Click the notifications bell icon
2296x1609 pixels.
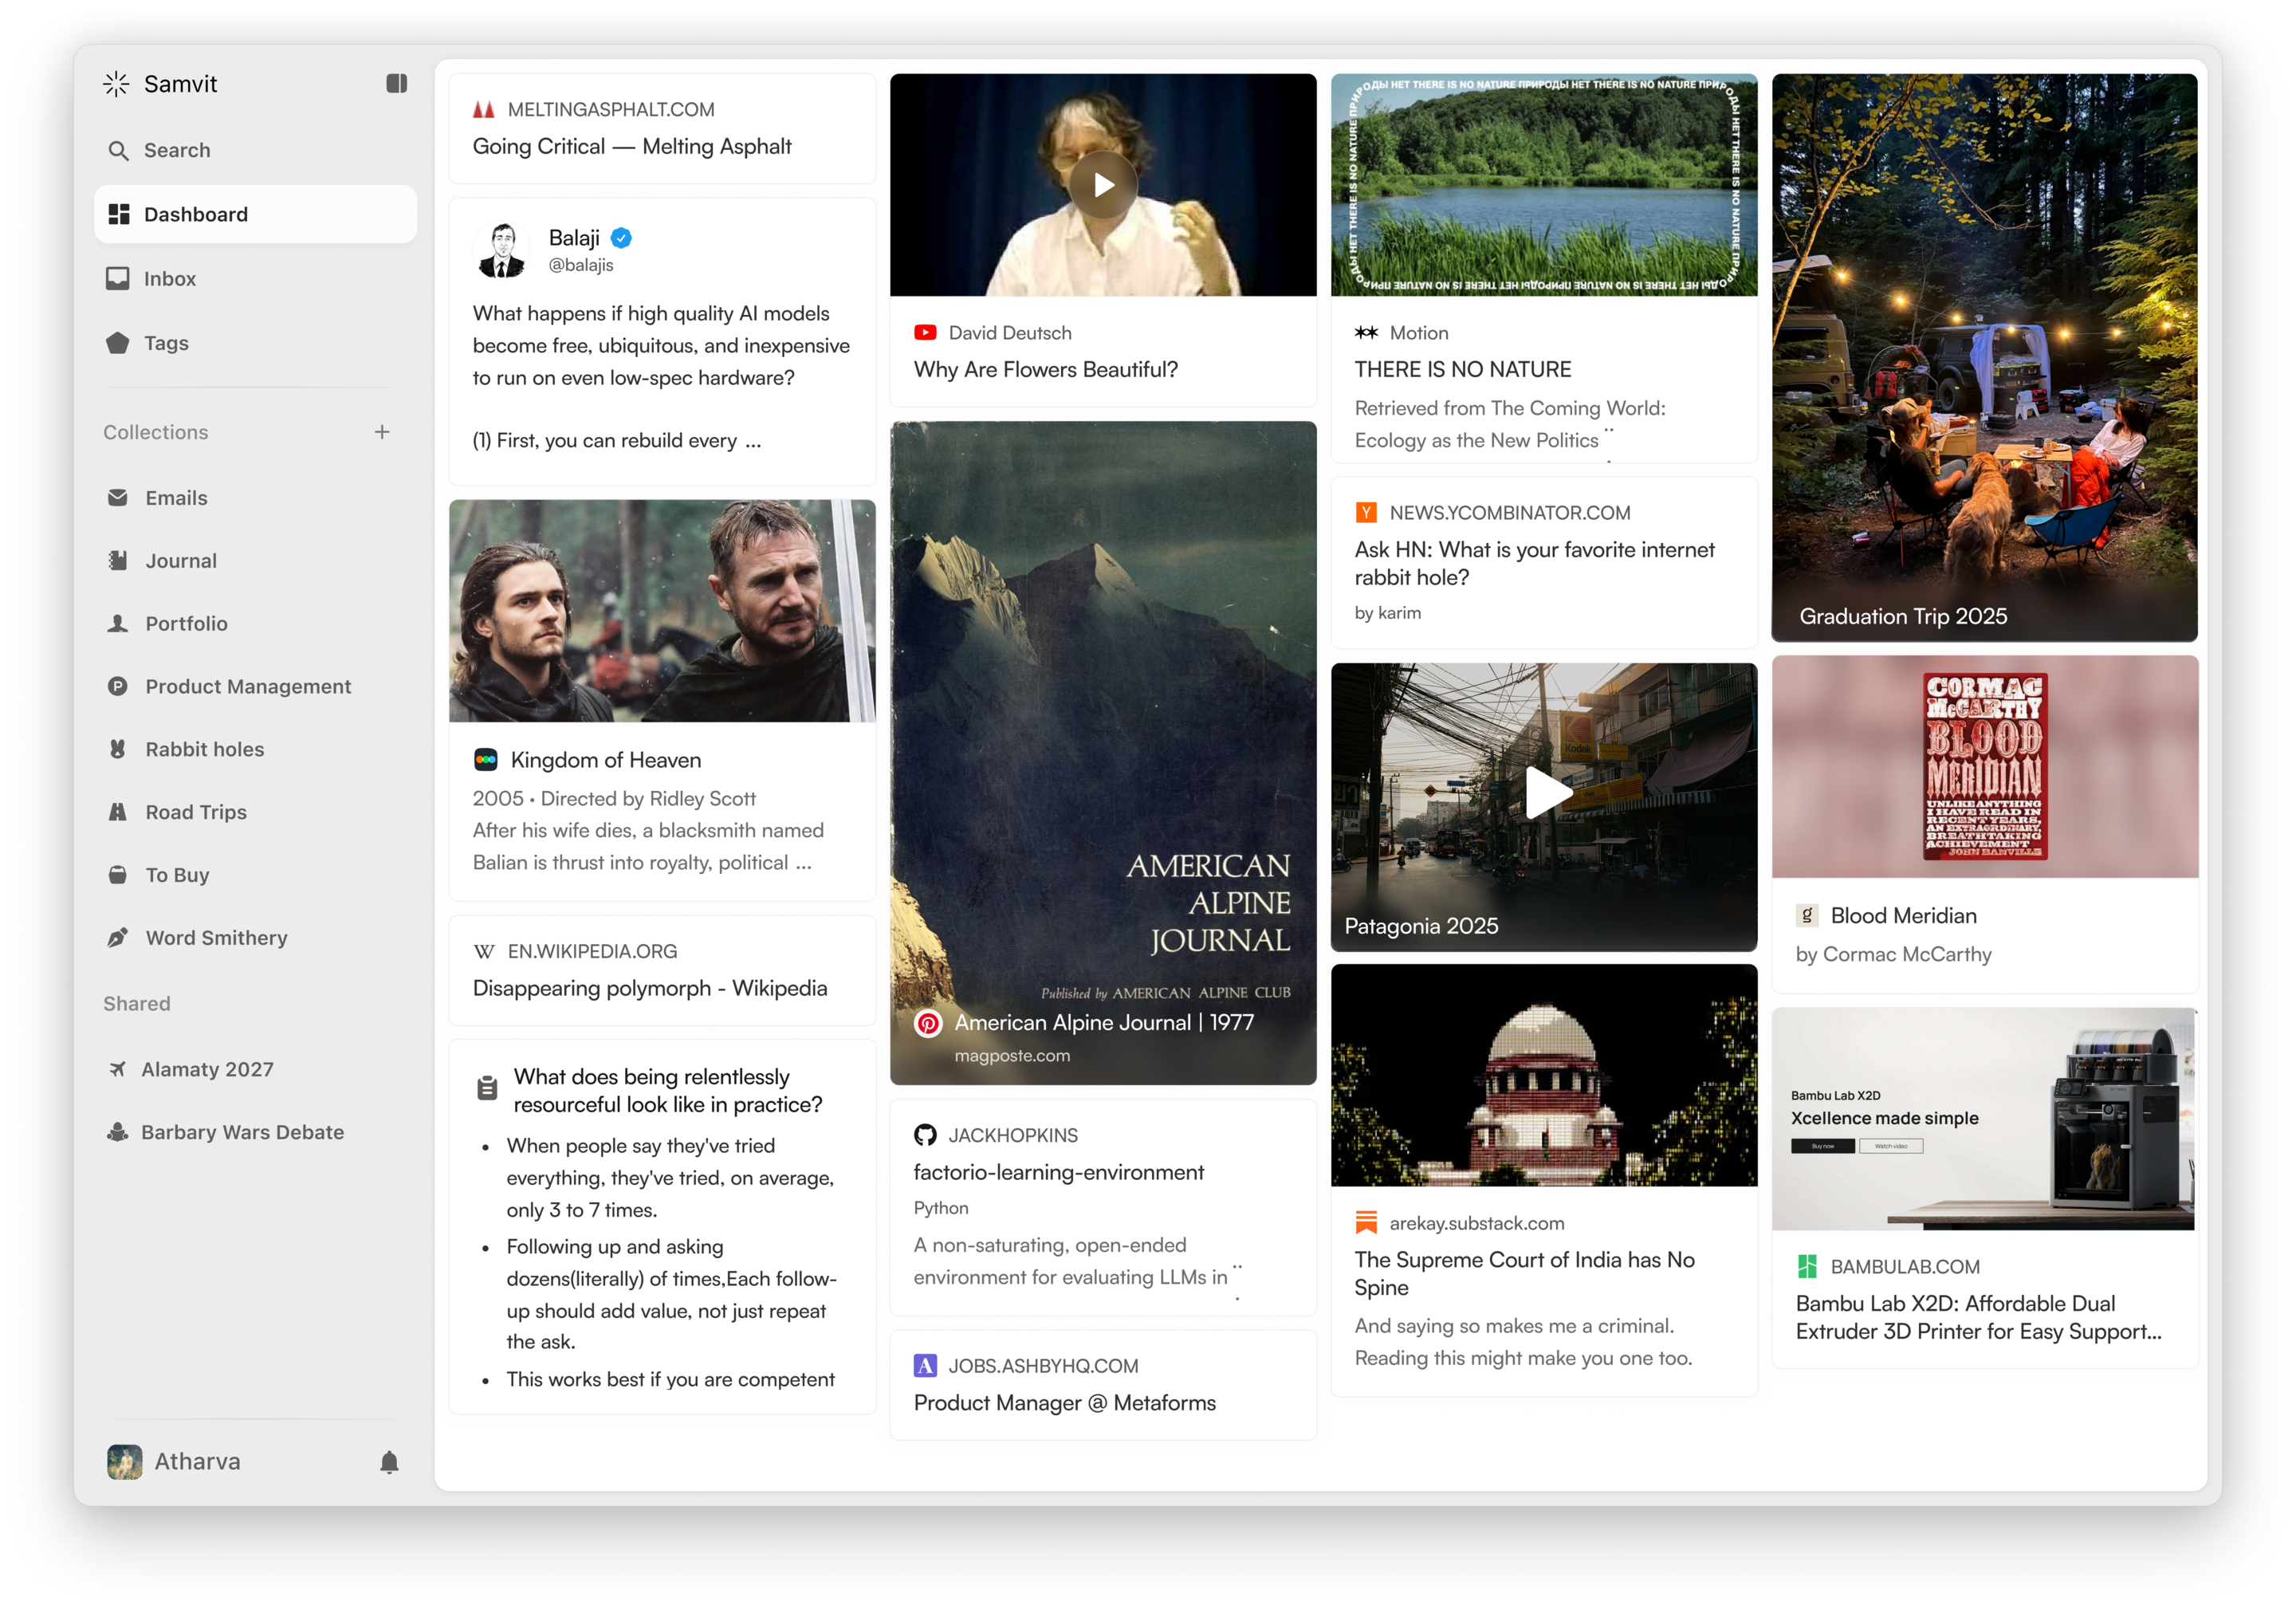click(390, 1463)
